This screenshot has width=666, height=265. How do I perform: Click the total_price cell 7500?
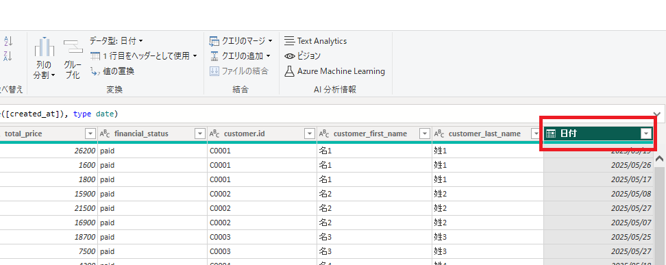49,251
